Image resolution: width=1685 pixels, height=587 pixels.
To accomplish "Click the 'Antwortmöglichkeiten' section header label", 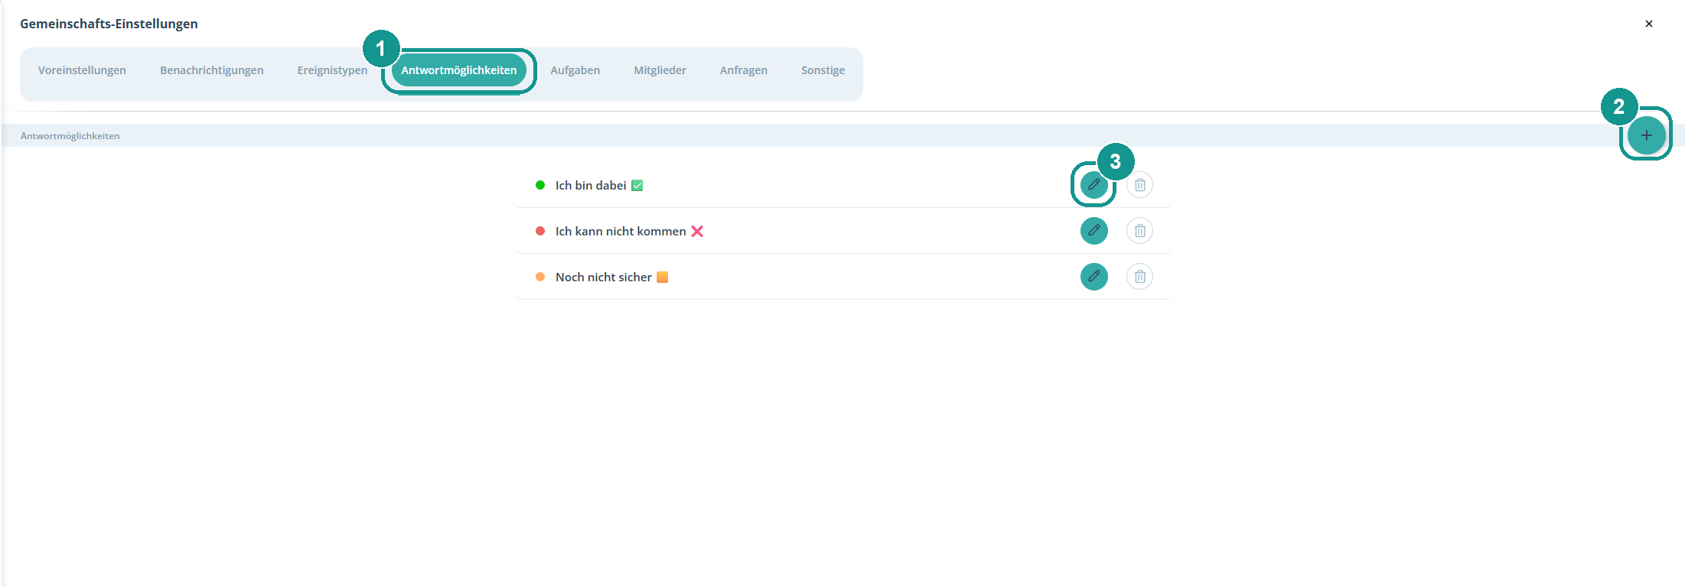I will [70, 136].
